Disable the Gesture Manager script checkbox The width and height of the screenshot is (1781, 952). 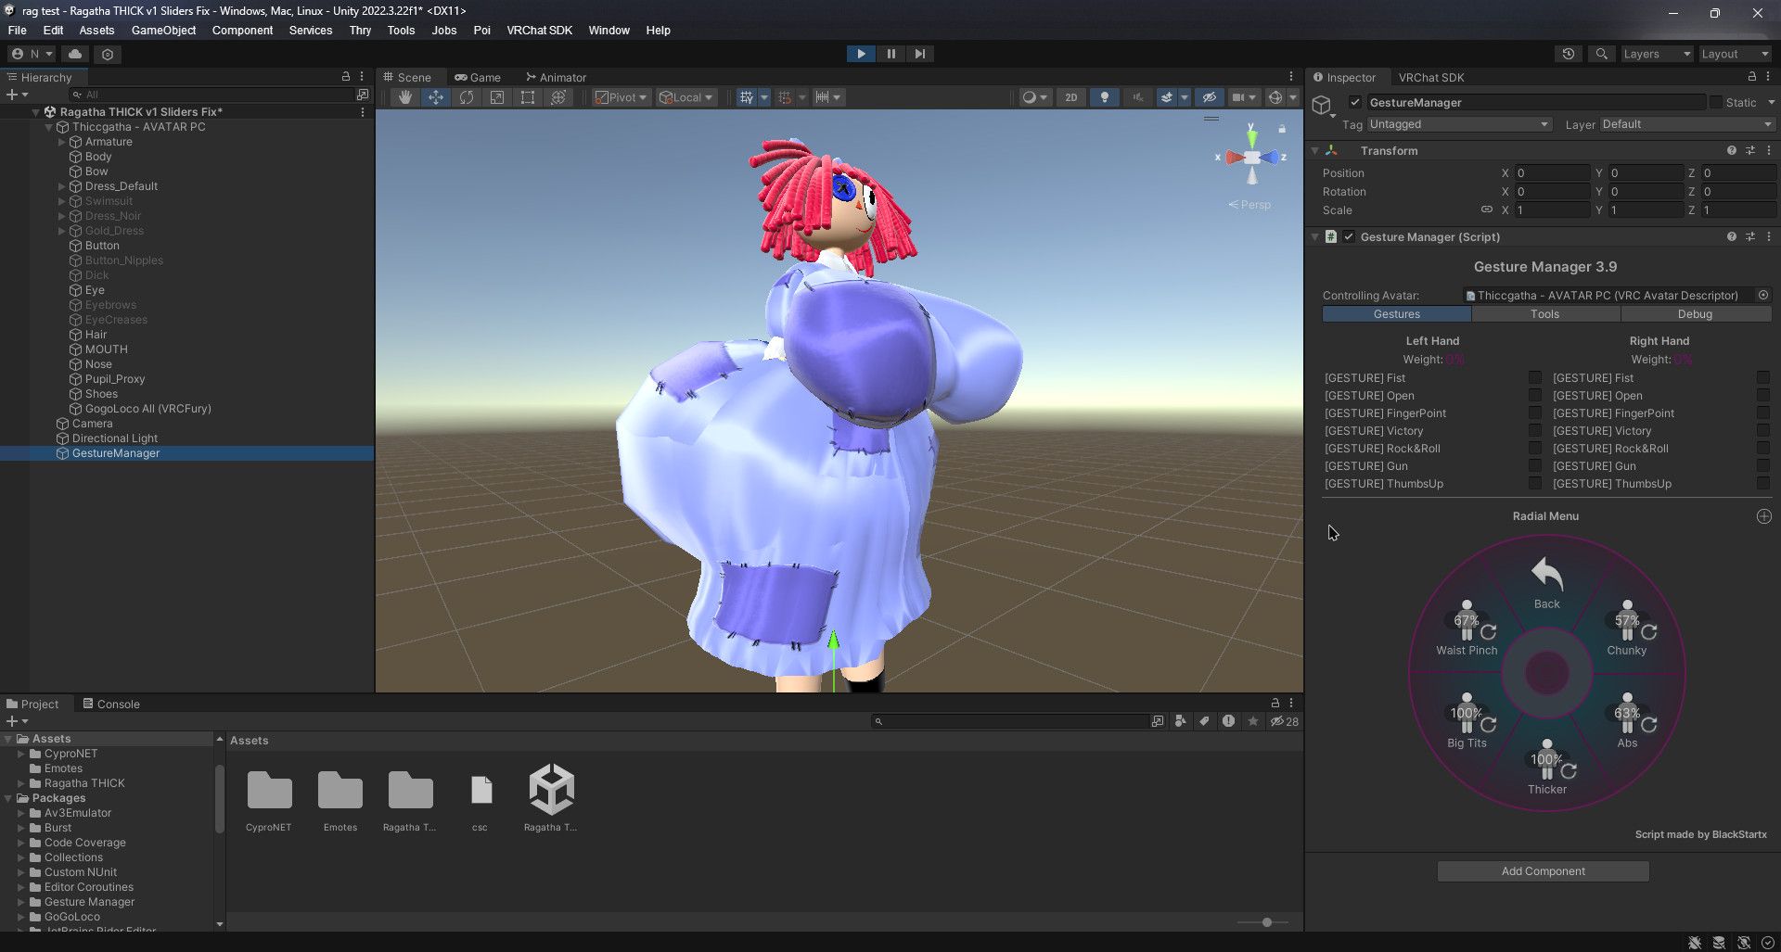point(1349,237)
